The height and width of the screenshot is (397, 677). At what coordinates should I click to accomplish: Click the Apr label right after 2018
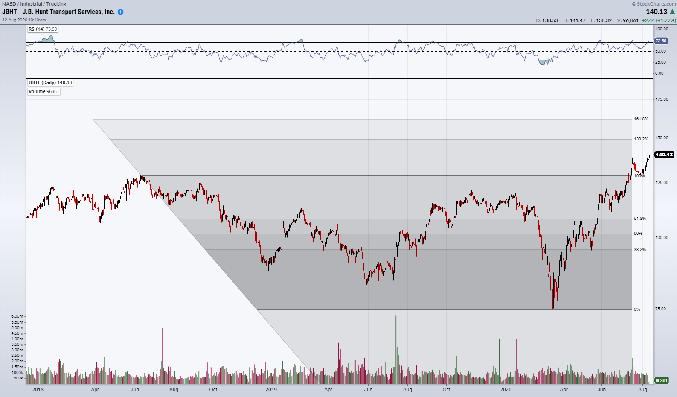95,390
